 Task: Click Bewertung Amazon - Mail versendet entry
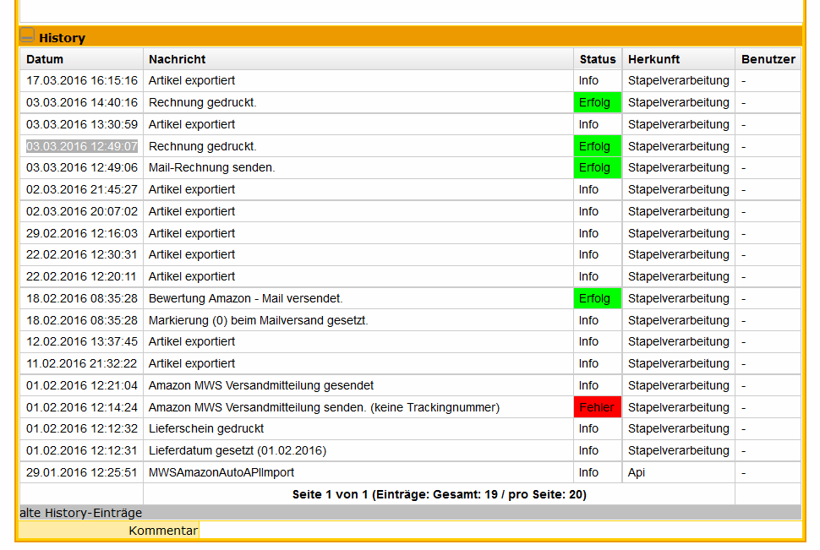[246, 298]
